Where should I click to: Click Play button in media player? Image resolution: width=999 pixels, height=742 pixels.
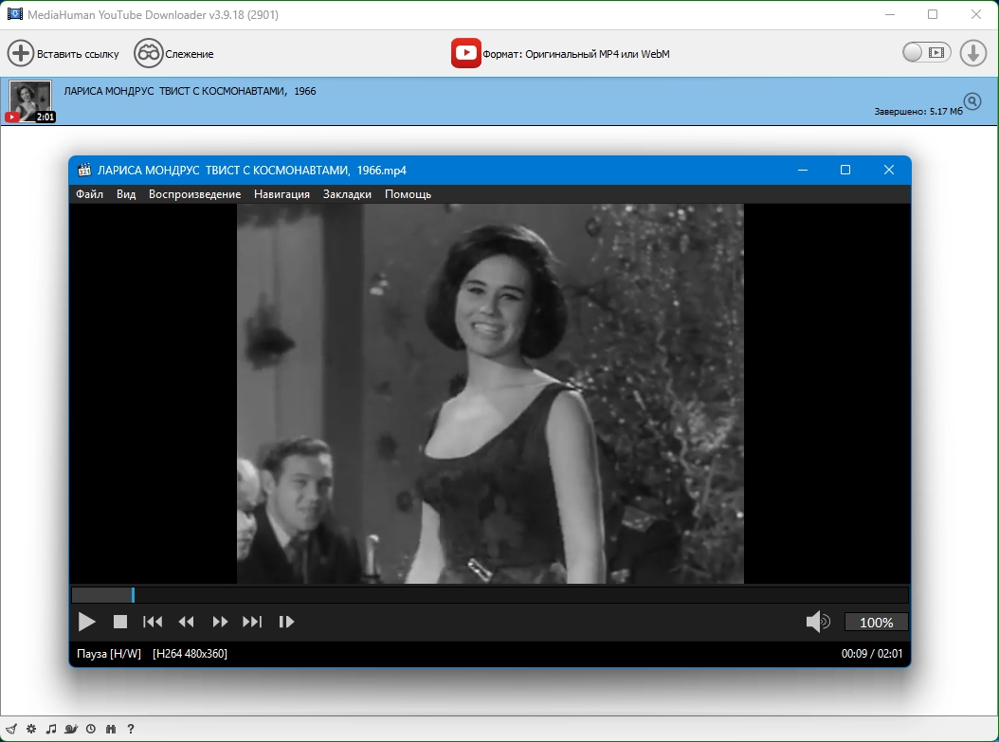[86, 622]
